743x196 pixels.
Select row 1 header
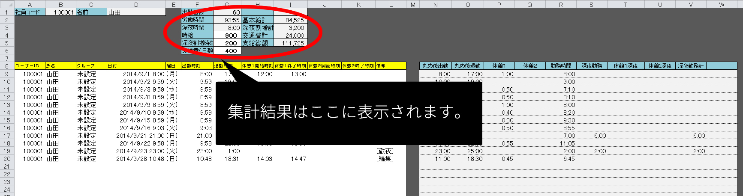[7, 12]
